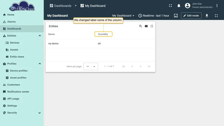Open the columns-to-display icon in Entities widget
224x126 pixels.
pyautogui.click(x=146, y=26)
